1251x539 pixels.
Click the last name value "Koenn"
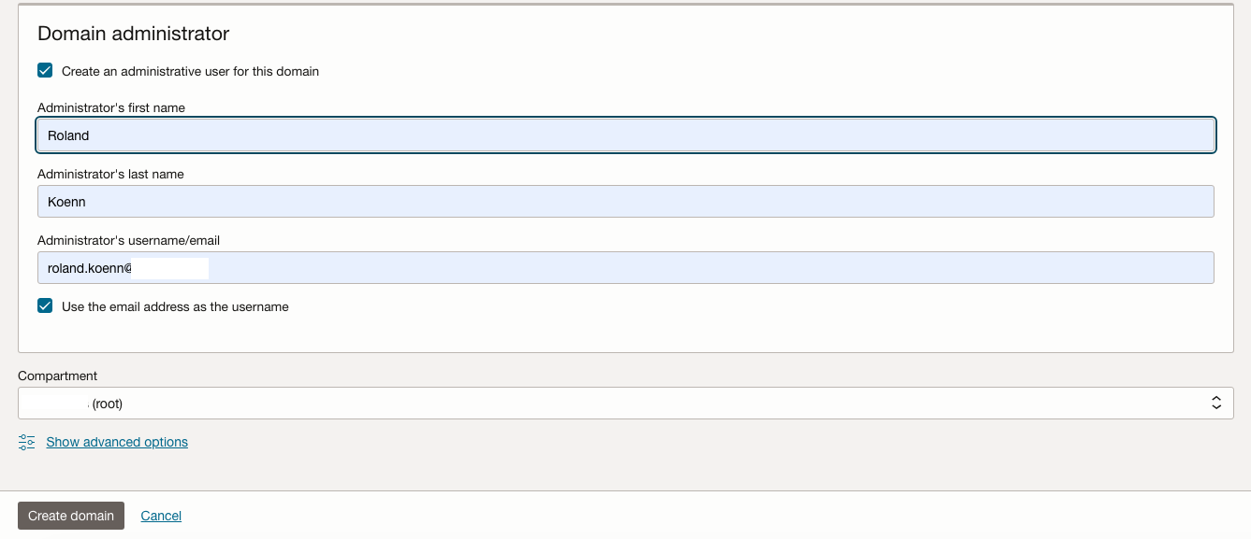point(66,201)
